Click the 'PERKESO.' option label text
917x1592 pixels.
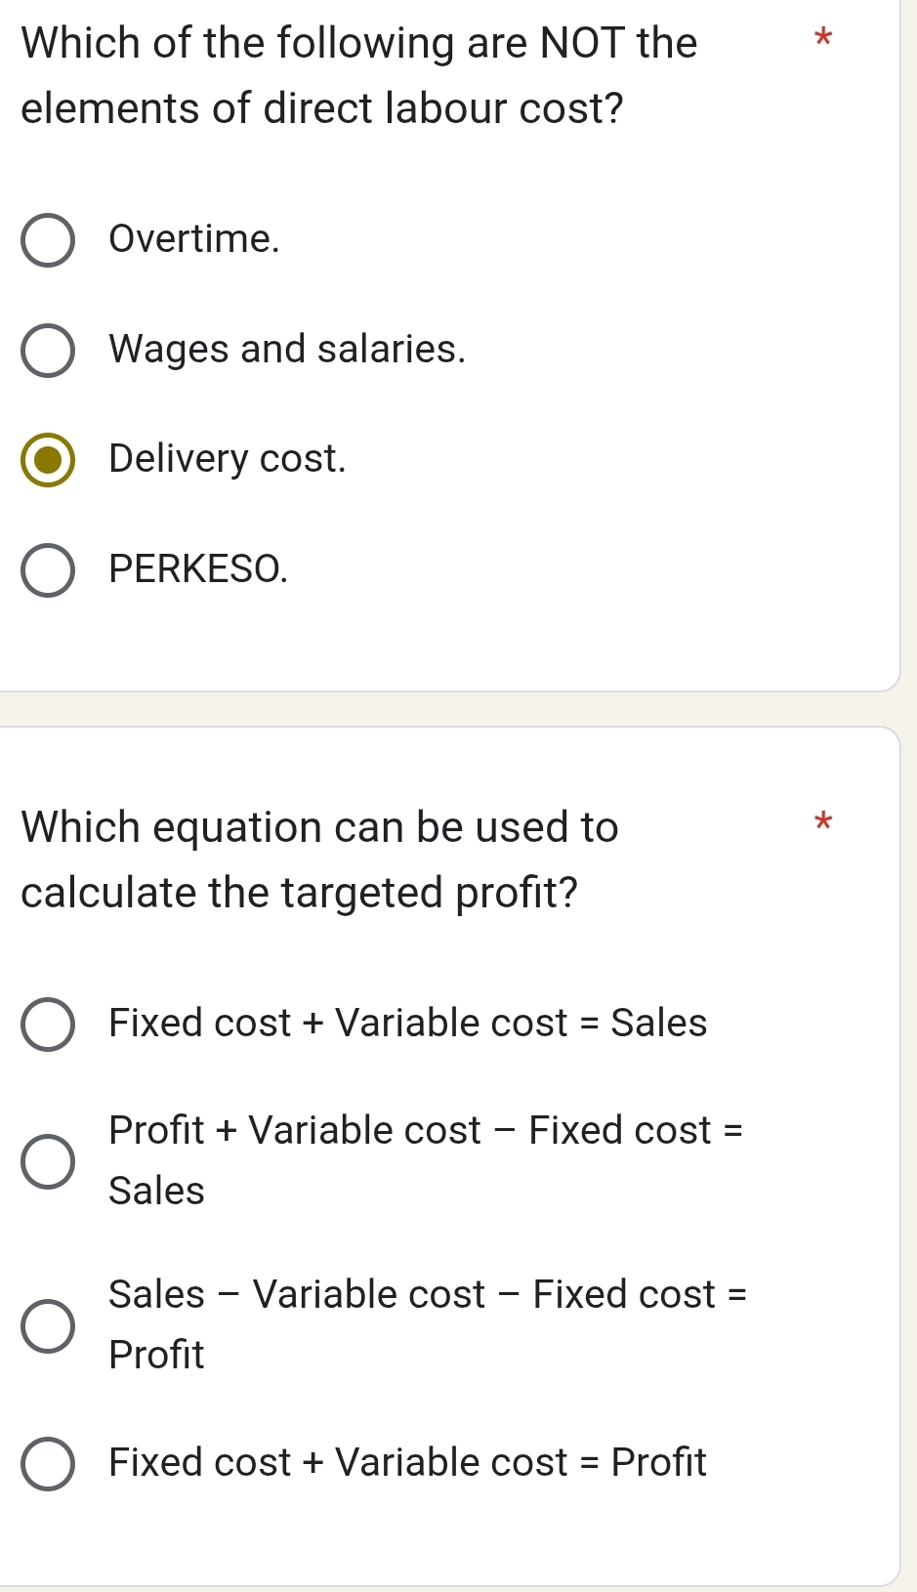[198, 569]
